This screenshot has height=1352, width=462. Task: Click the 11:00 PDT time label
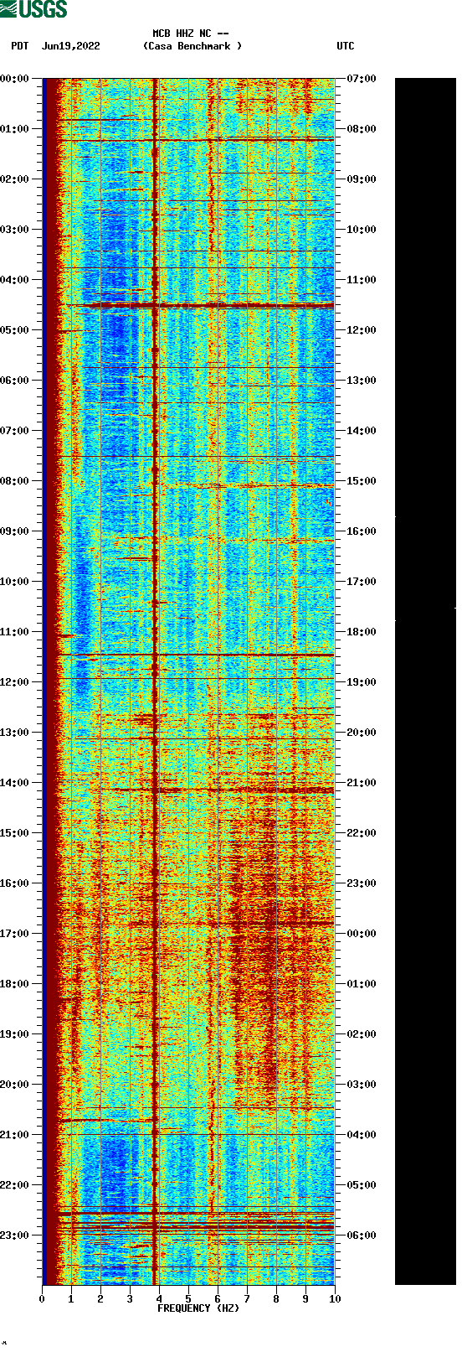click(14, 632)
